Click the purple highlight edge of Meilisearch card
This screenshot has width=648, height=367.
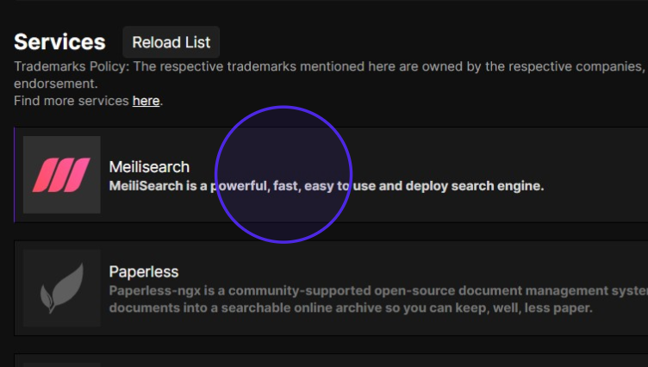pos(15,175)
